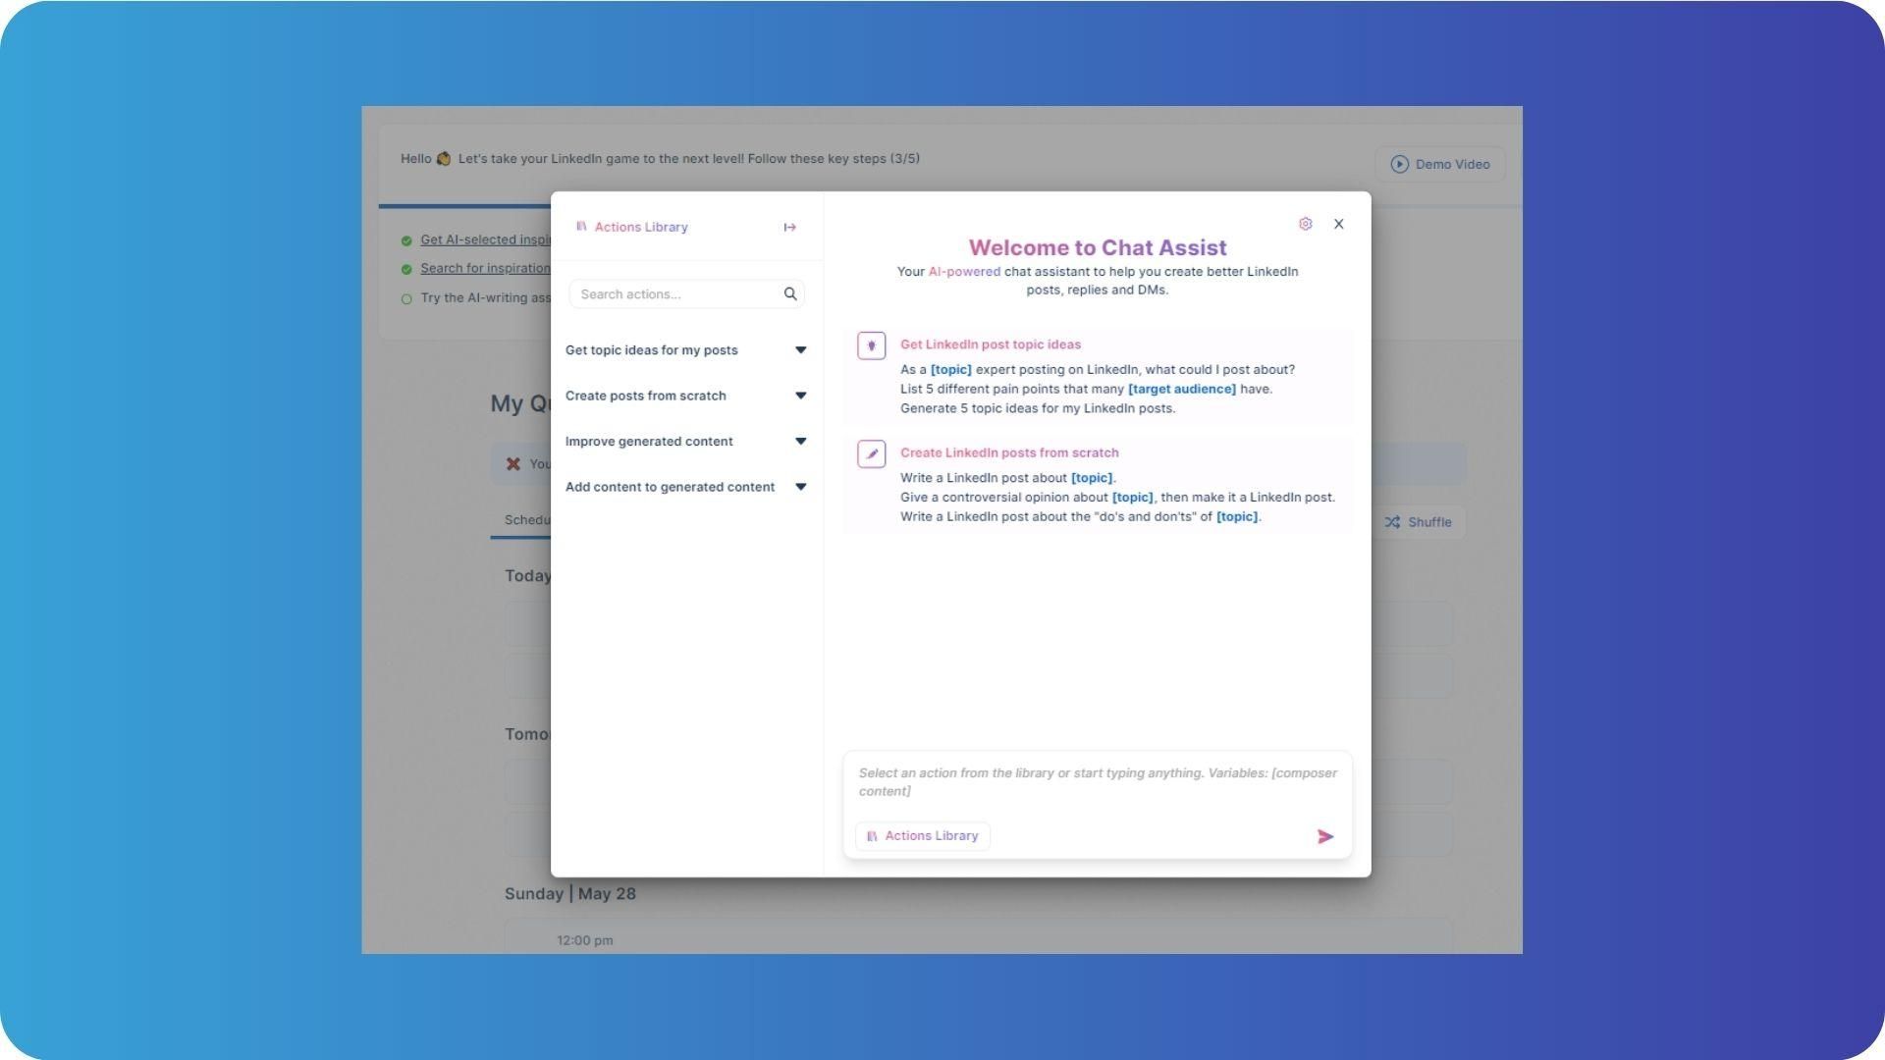Click the red X icon in the queue alert
Viewport: 1885px width, 1060px height.
pyautogui.click(x=512, y=464)
